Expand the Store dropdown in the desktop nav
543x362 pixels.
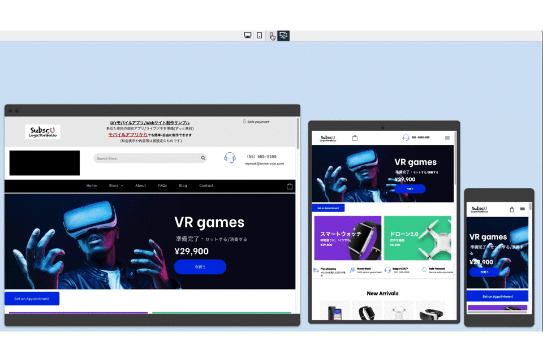(115, 186)
